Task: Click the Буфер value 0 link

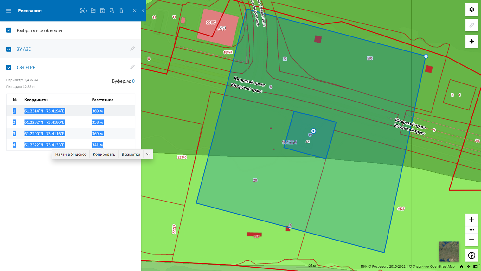Action: 133,81
